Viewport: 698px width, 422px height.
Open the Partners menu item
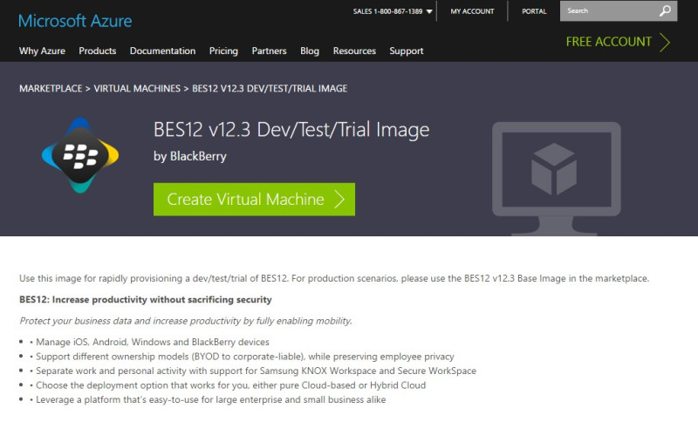pos(269,51)
